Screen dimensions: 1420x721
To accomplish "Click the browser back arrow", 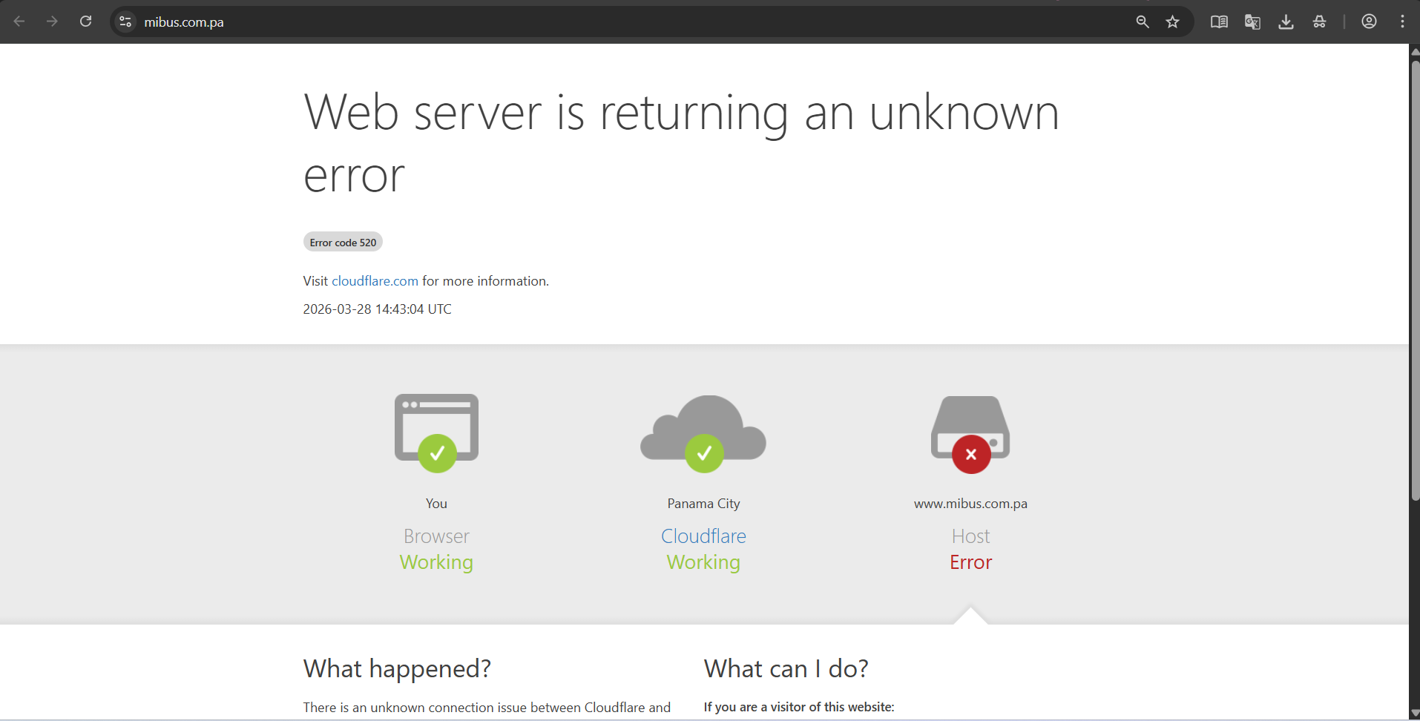I will pos(19,22).
